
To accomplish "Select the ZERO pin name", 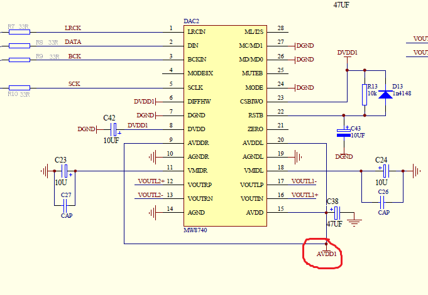I will pos(256,129).
